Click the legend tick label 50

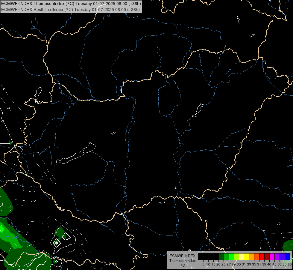[x=280, y=264]
